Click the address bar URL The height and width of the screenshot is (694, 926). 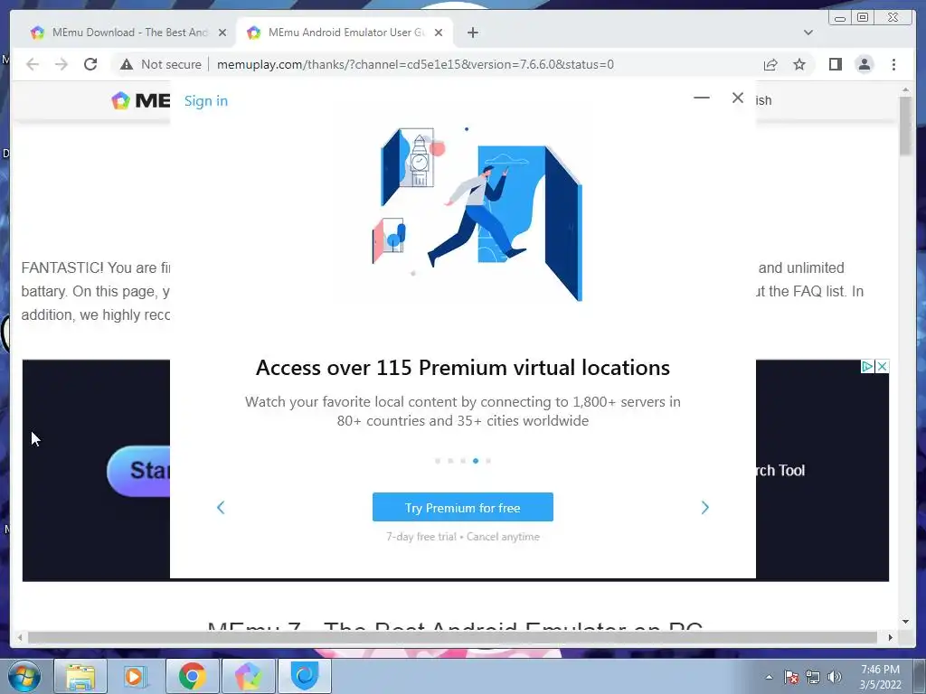(x=415, y=64)
